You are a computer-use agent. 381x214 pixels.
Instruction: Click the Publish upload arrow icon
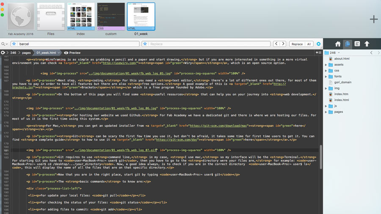pyautogui.click(x=367, y=44)
